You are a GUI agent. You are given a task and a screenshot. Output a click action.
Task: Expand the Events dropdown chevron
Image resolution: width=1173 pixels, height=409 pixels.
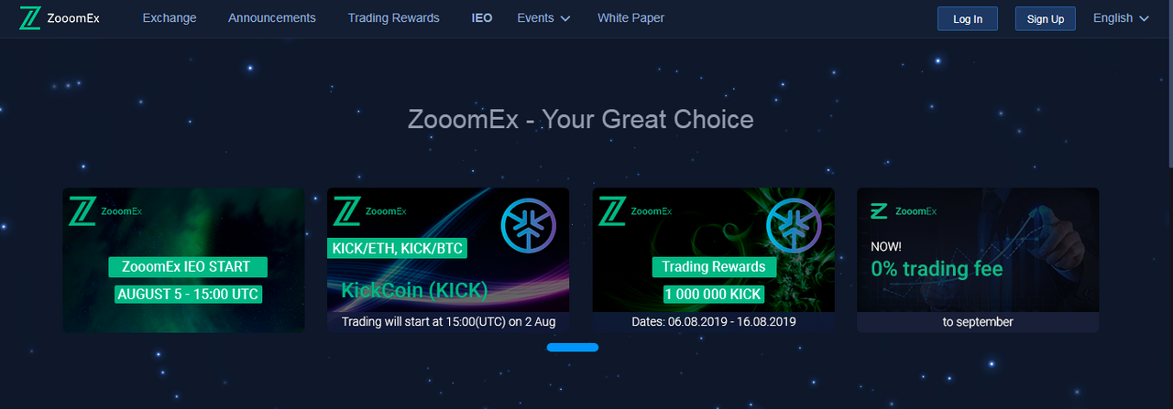[x=565, y=18]
